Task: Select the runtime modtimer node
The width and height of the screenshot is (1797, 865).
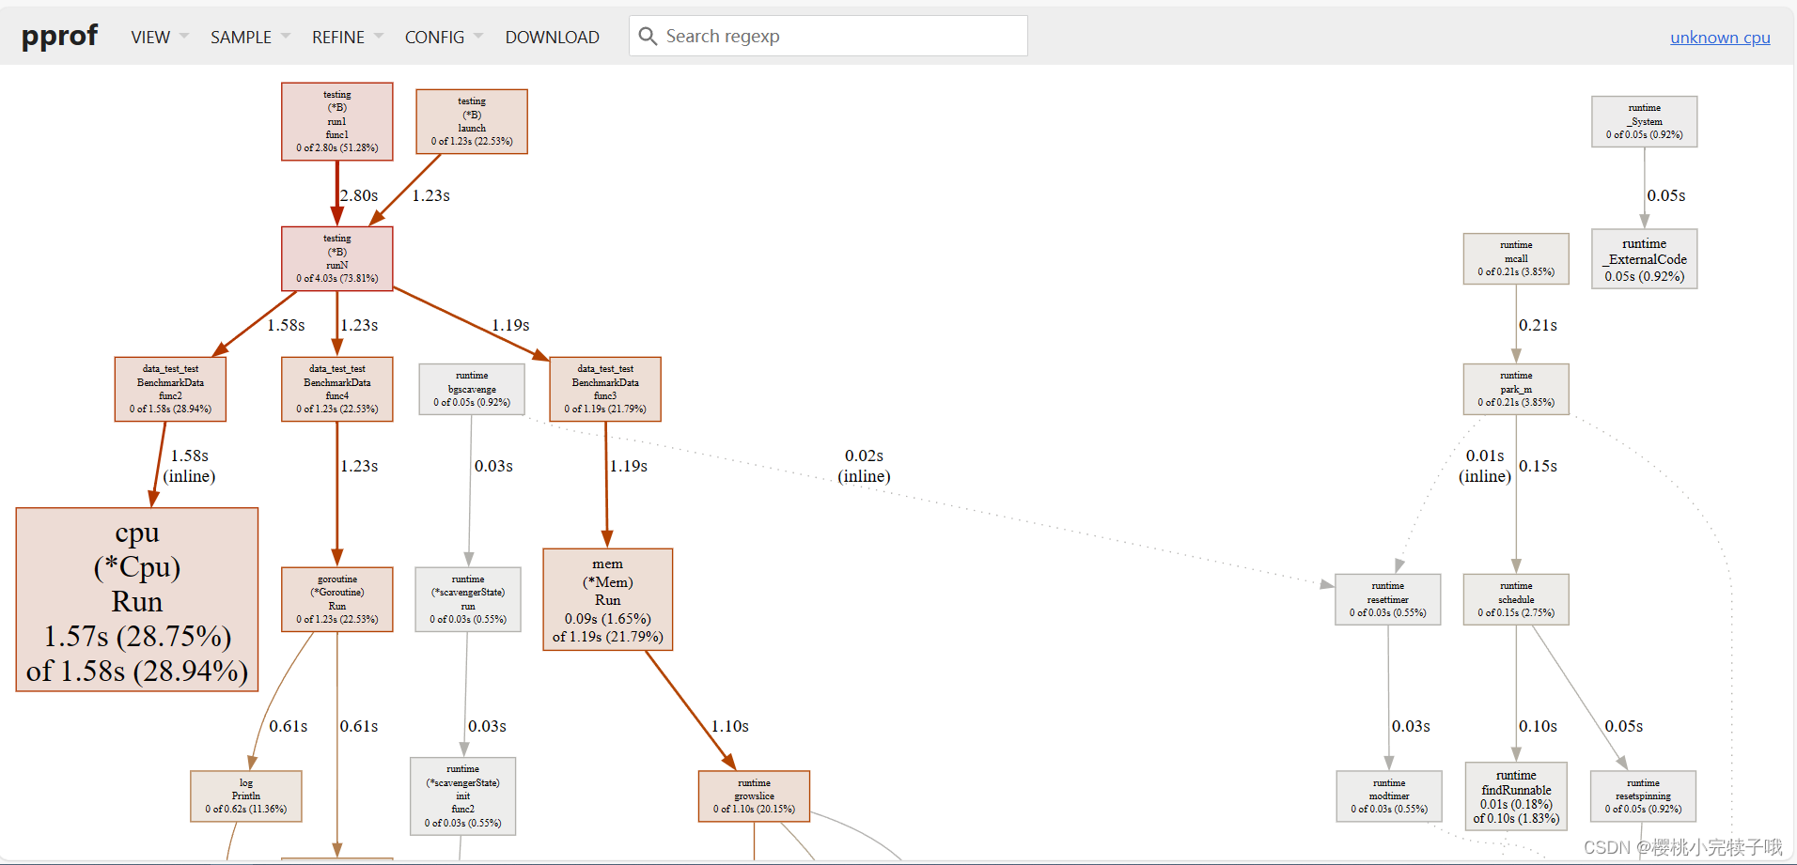Action: coord(1389,796)
